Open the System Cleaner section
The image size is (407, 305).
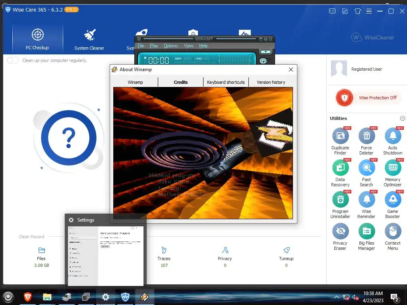pos(89,39)
